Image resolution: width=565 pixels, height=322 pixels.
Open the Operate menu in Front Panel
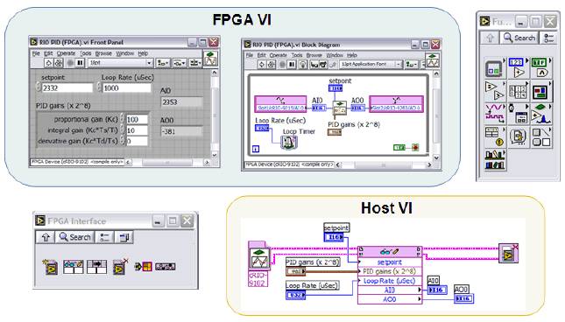pyautogui.click(x=66, y=53)
